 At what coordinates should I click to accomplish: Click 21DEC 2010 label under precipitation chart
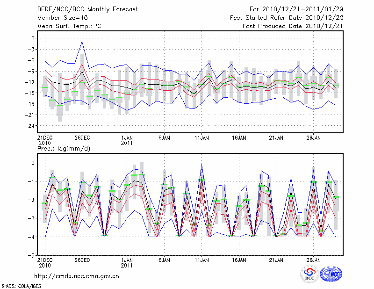tap(44, 262)
